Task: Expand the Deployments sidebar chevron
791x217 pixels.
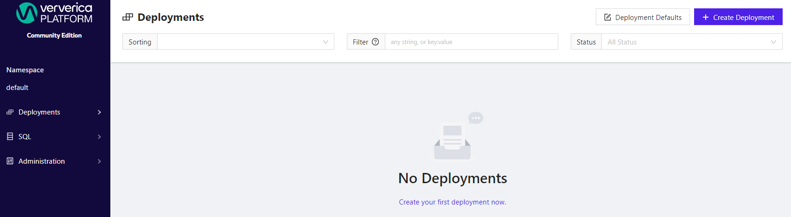Action: (99, 112)
